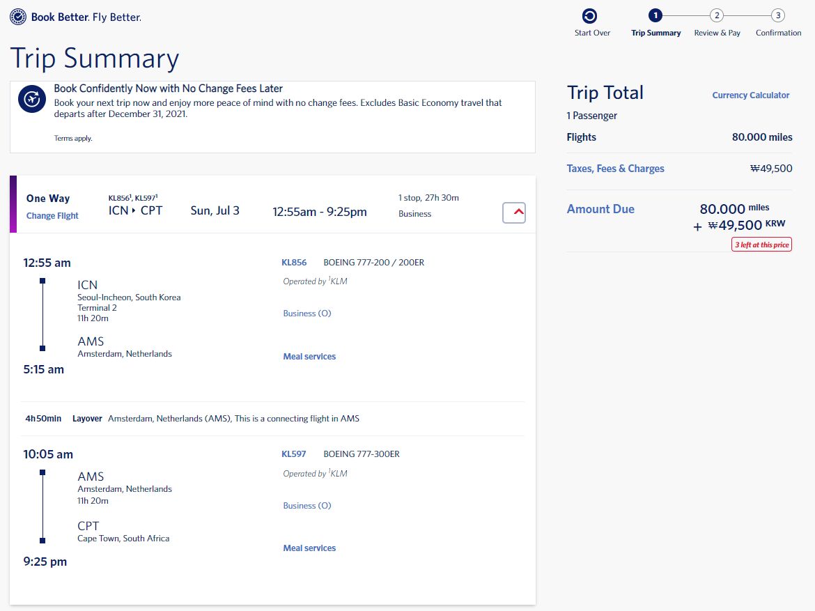815x611 pixels.
Task: Click the '12:55am - 9:25pm' time range
Action: click(320, 212)
